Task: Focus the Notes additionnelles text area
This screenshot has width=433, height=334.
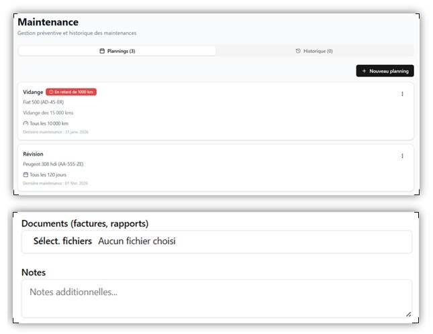Action: coord(217,298)
